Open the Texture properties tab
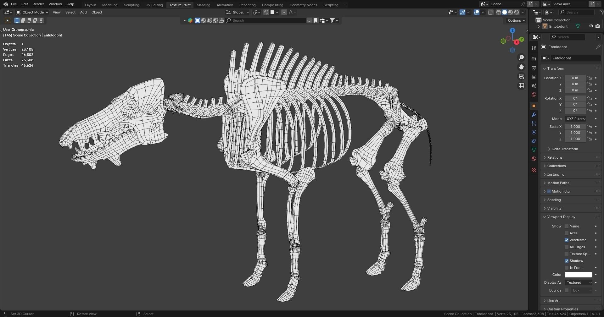604x317 pixels. (x=534, y=170)
